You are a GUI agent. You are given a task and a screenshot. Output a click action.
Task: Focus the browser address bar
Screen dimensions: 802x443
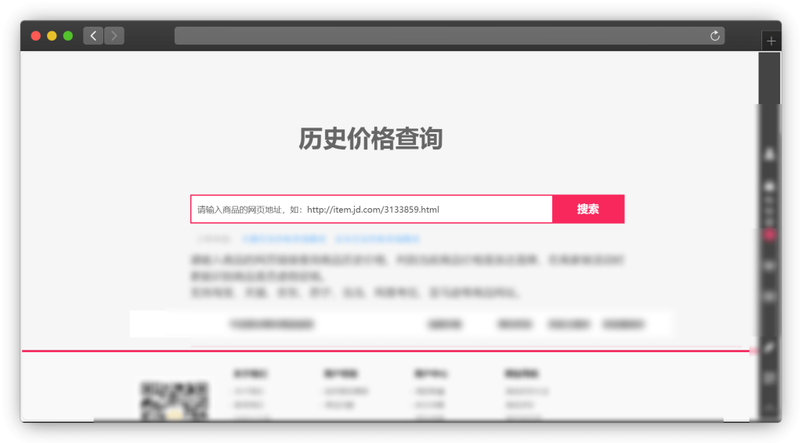(x=449, y=36)
